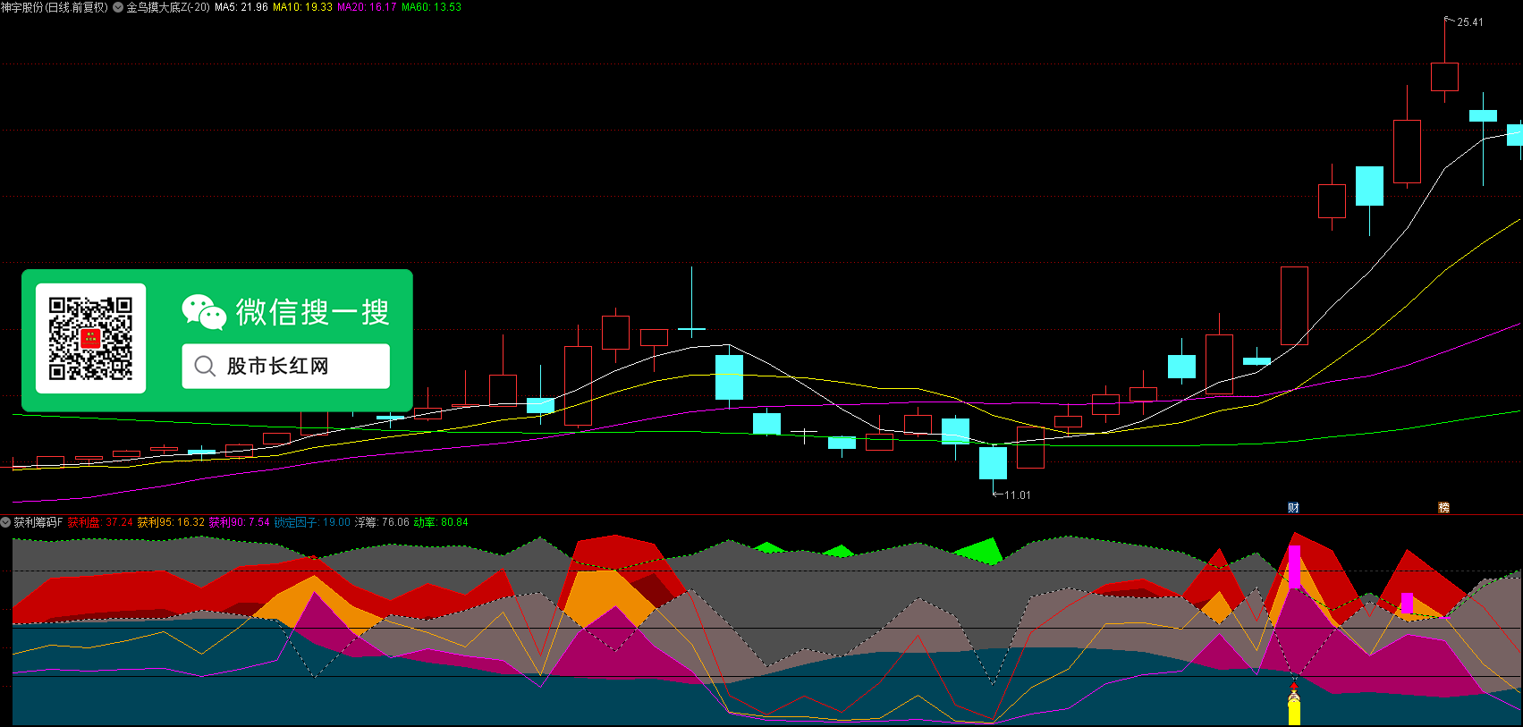Click the stock title 神宇股份(日线 前复权)
Screen dimensions: 1523x727
pos(55,7)
